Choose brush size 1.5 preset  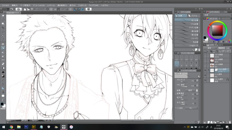(186, 58)
